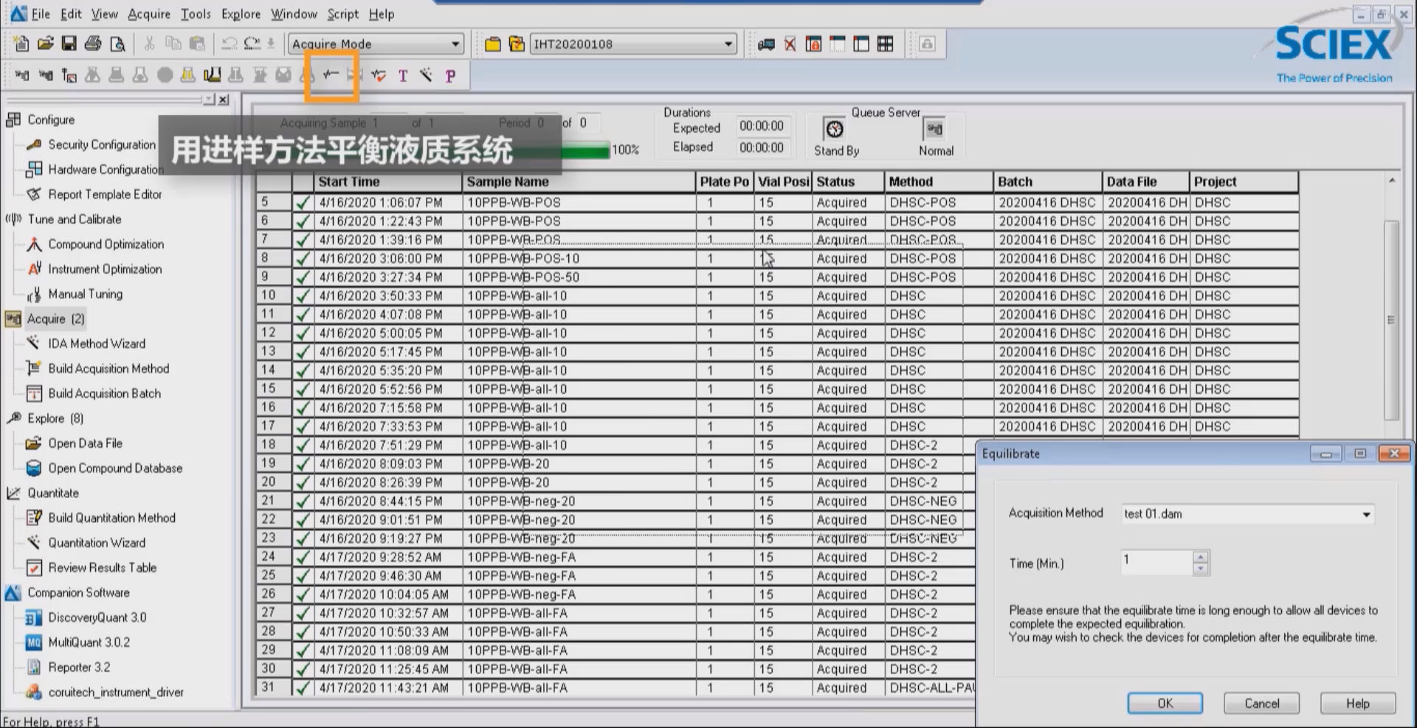Open the Acquire menu
The width and height of the screenshot is (1417, 728).
[148, 14]
